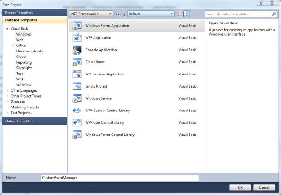This screenshot has width=281, height=195.
Task: Click the WPF Application template icon
Action: tap(76, 38)
